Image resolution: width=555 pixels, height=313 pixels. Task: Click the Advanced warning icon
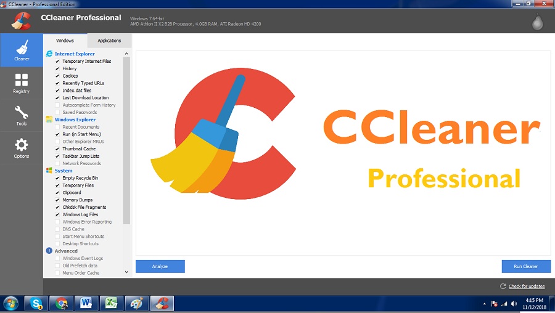49,251
